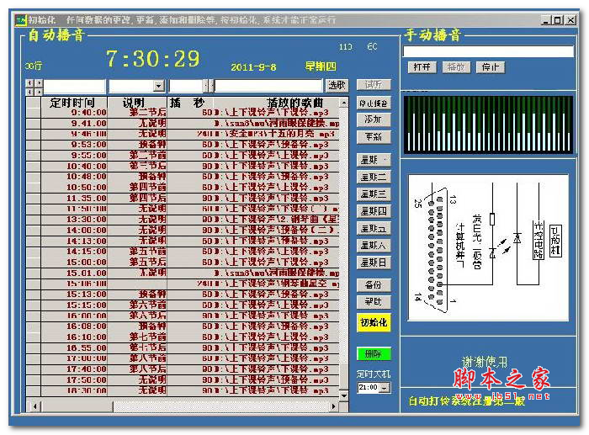
Task: Click the scroll-up arrow of the schedule list
Action: click(344, 101)
